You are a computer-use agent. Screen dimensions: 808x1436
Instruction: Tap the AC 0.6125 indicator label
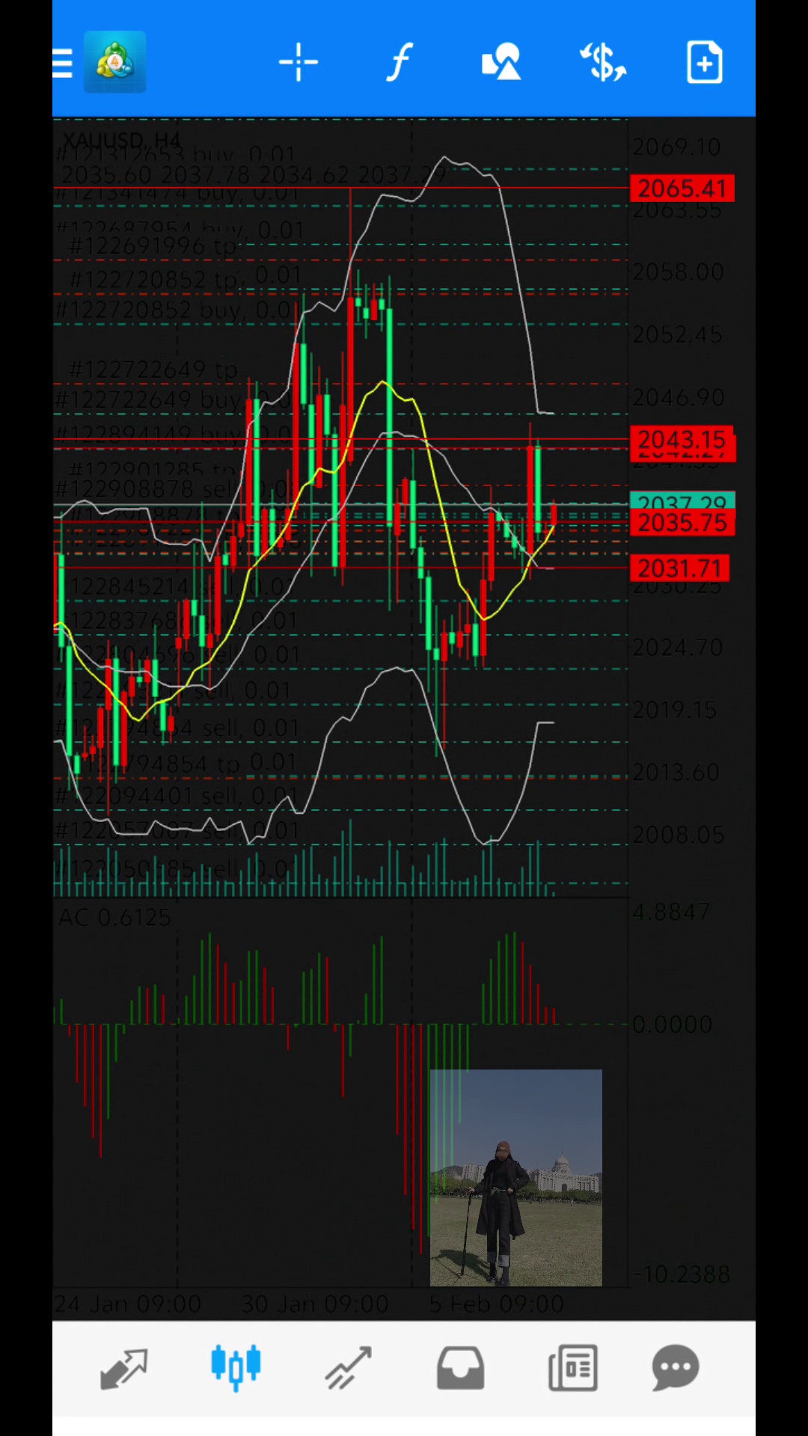(114, 918)
